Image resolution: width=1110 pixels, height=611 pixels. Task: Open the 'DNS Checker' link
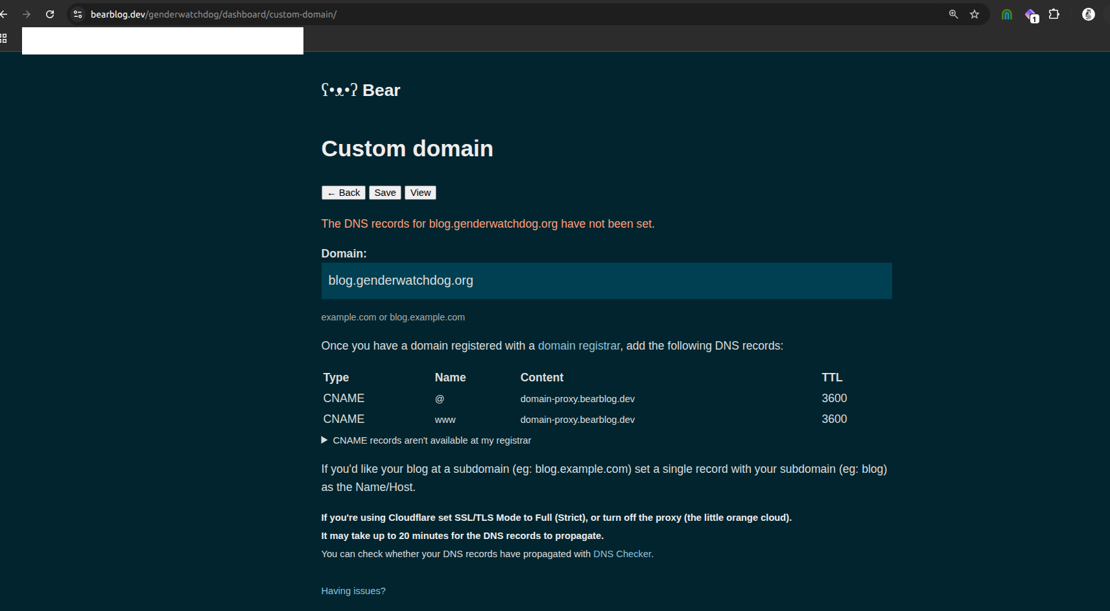coord(622,554)
